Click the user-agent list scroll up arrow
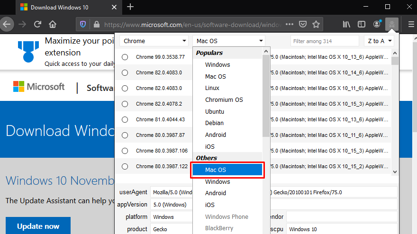Screen dimensions: 417x234 coord(395,53)
